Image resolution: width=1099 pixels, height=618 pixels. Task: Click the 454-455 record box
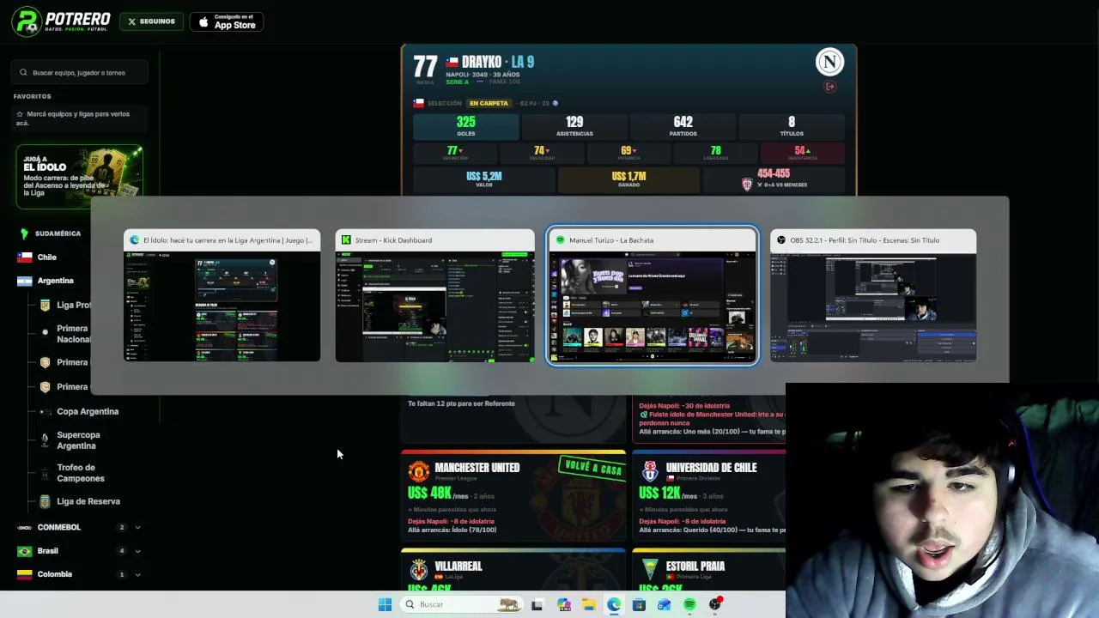774,179
